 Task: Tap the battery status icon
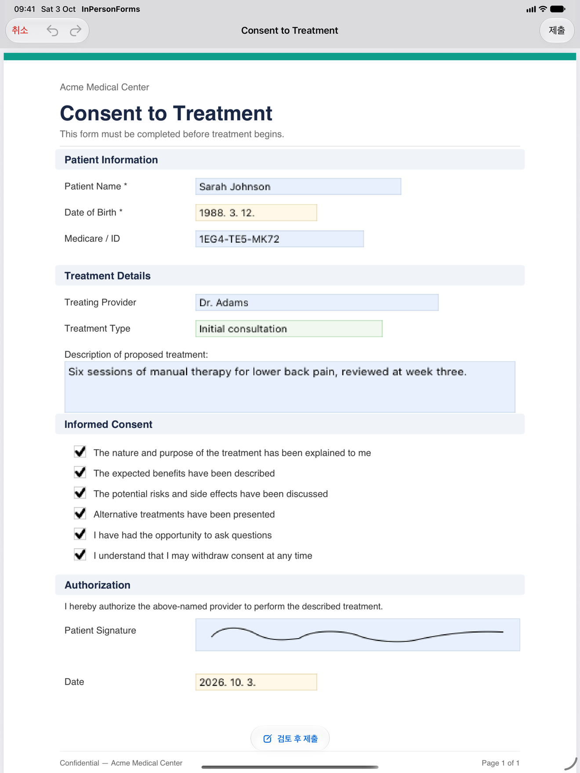558,9
